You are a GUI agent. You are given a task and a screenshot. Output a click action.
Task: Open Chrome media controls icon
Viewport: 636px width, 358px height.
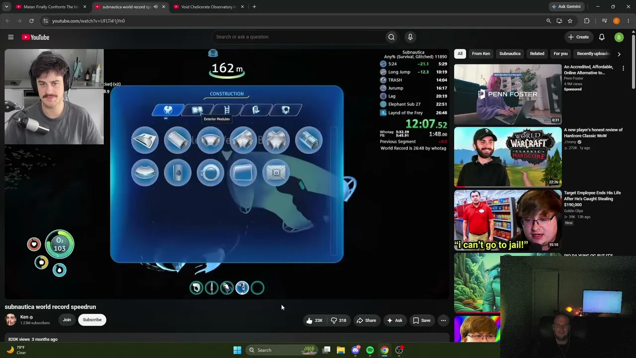click(x=604, y=21)
